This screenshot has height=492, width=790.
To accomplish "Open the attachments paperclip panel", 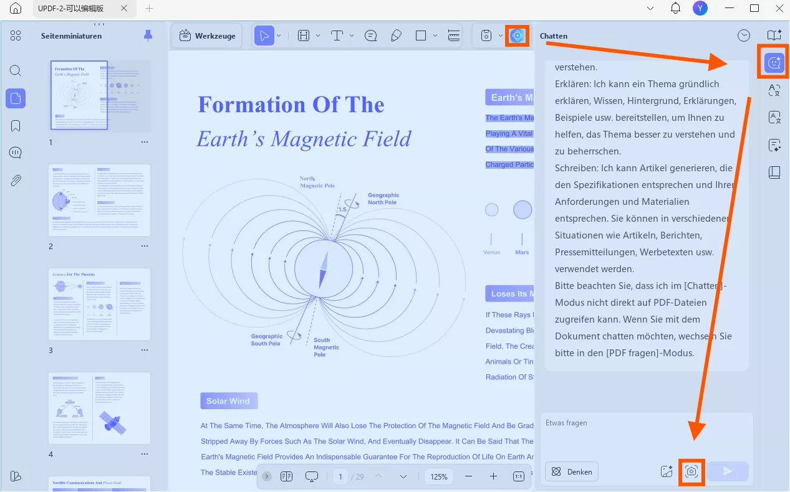I will (16, 181).
